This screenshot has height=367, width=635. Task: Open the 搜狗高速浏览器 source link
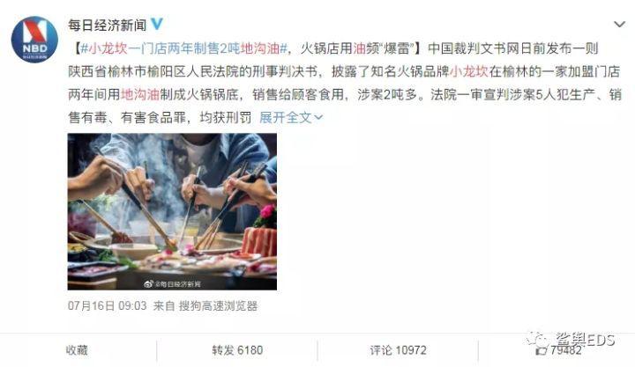(x=219, y=305)
